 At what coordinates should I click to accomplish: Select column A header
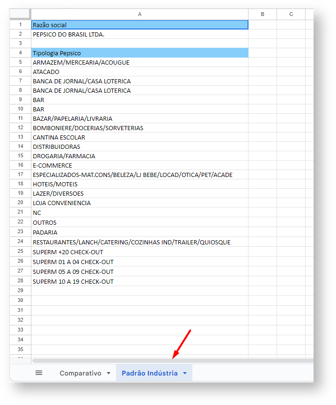pos(139,14)
